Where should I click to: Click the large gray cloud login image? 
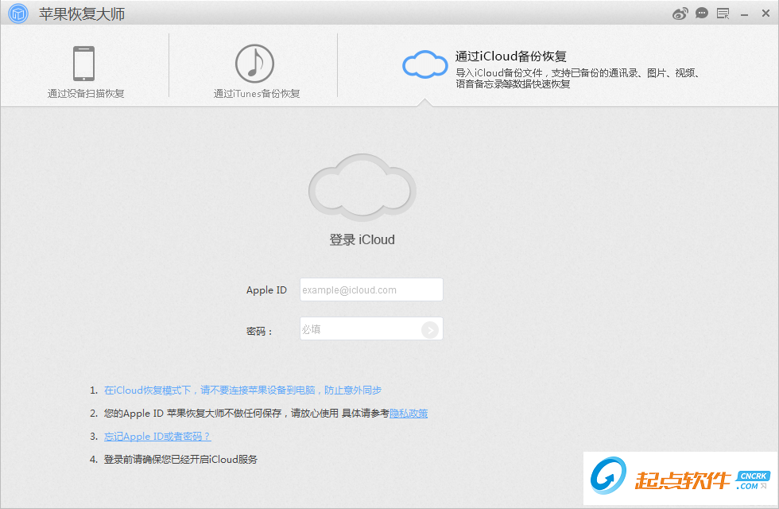click(362, 188)
